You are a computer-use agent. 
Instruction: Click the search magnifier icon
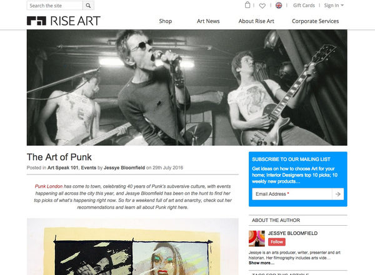click(88, 6)
